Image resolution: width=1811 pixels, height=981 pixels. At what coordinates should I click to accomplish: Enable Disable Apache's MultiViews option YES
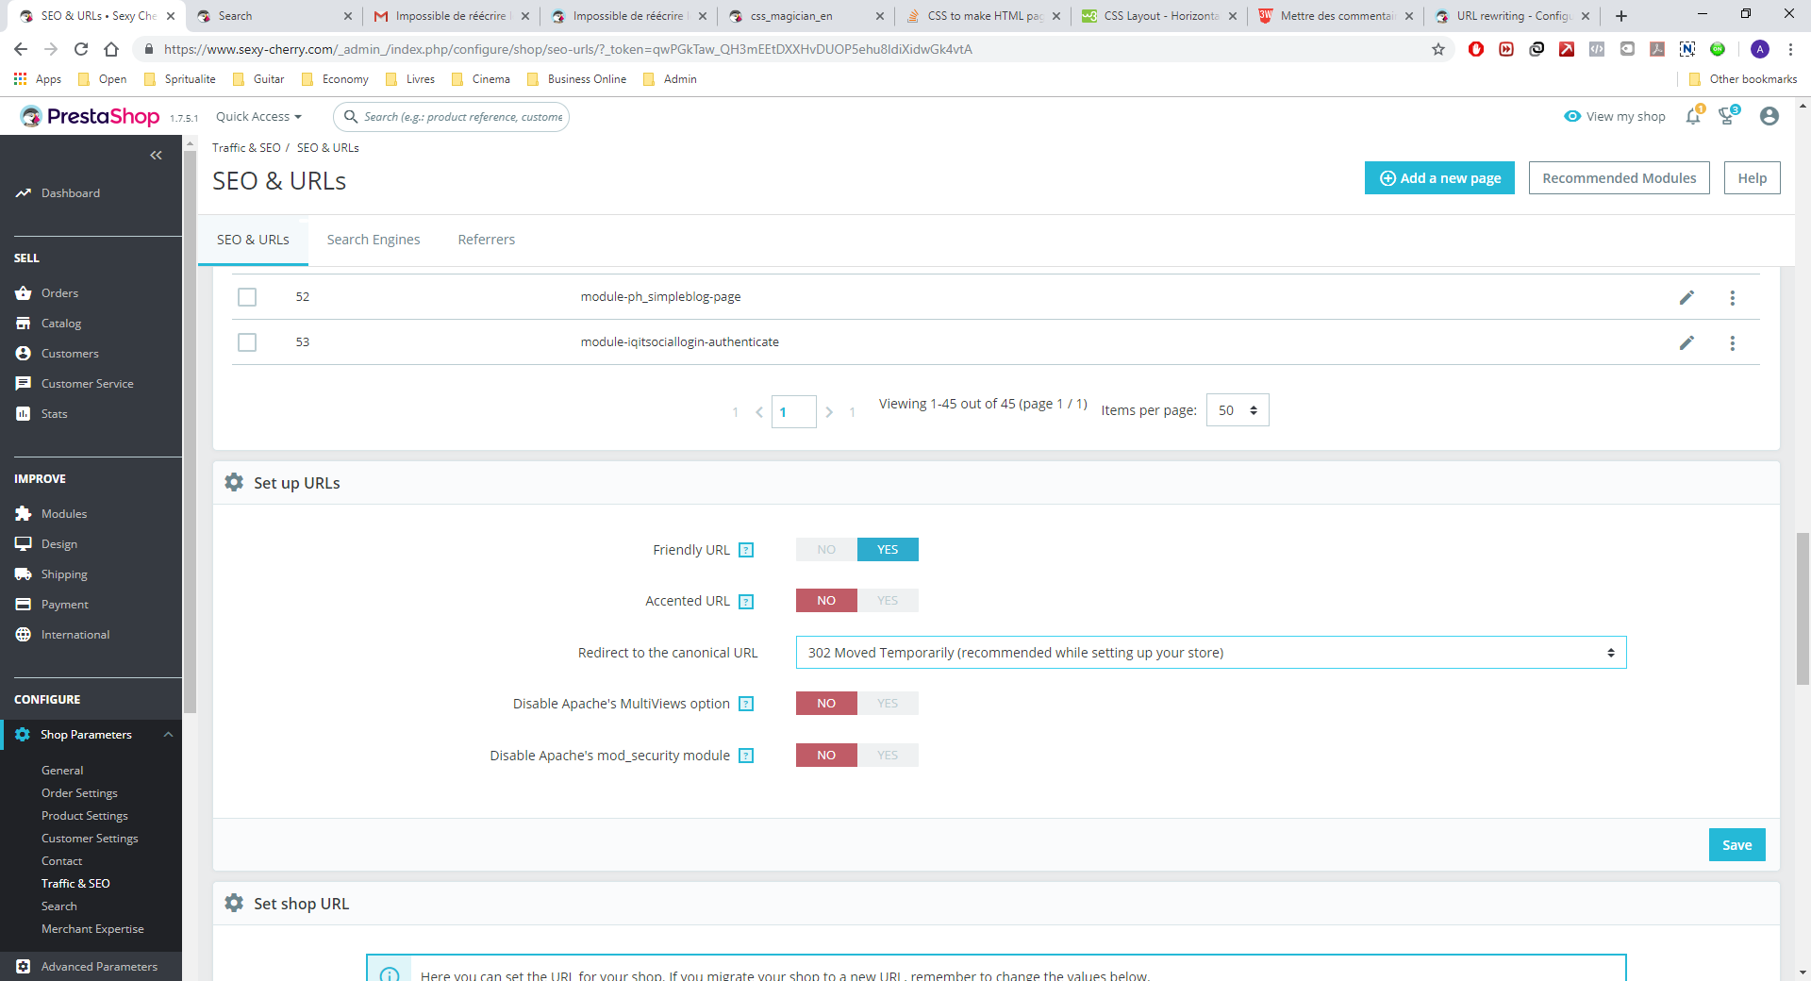(x=888, y=704)
